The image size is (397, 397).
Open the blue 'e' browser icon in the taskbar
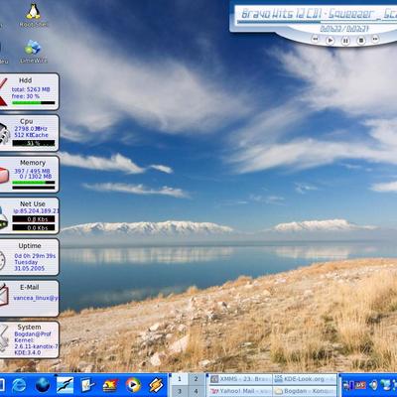19,385
